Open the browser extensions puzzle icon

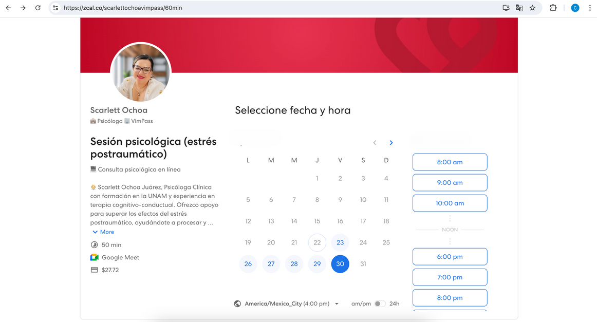(x=553, y=8)
